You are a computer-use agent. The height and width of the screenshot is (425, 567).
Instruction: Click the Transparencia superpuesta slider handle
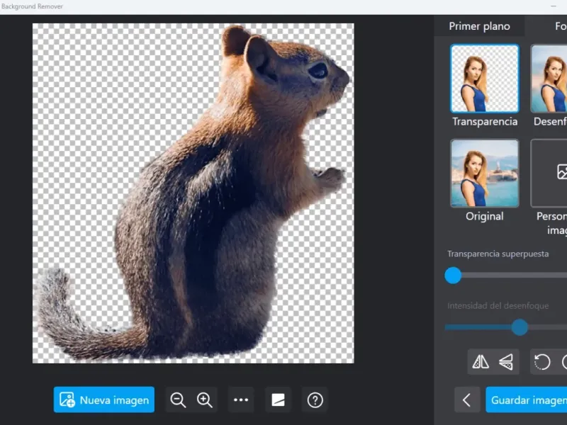click(x=453, y=276)
